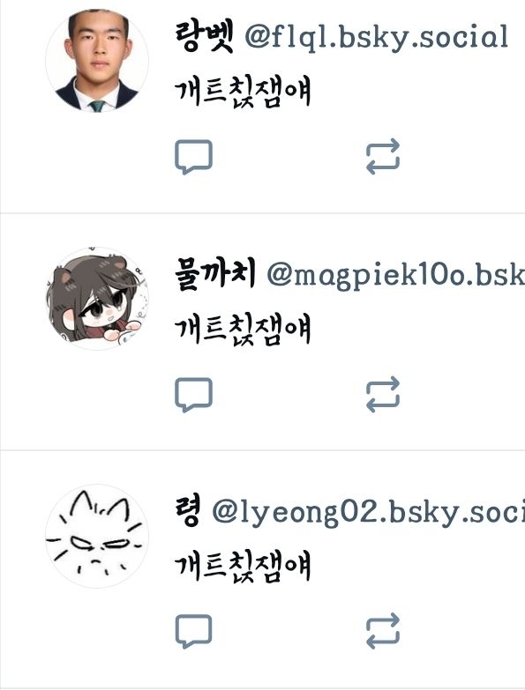Viewport: 525px width, 690px height.
Task: Click the display name 물까치
Action: point(215,274)
